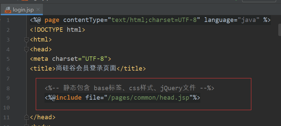Viewport: 281px width, 126px height.
Task: Close the login.jsp tab
Action: pyautogui.click(x=38, y=9)
